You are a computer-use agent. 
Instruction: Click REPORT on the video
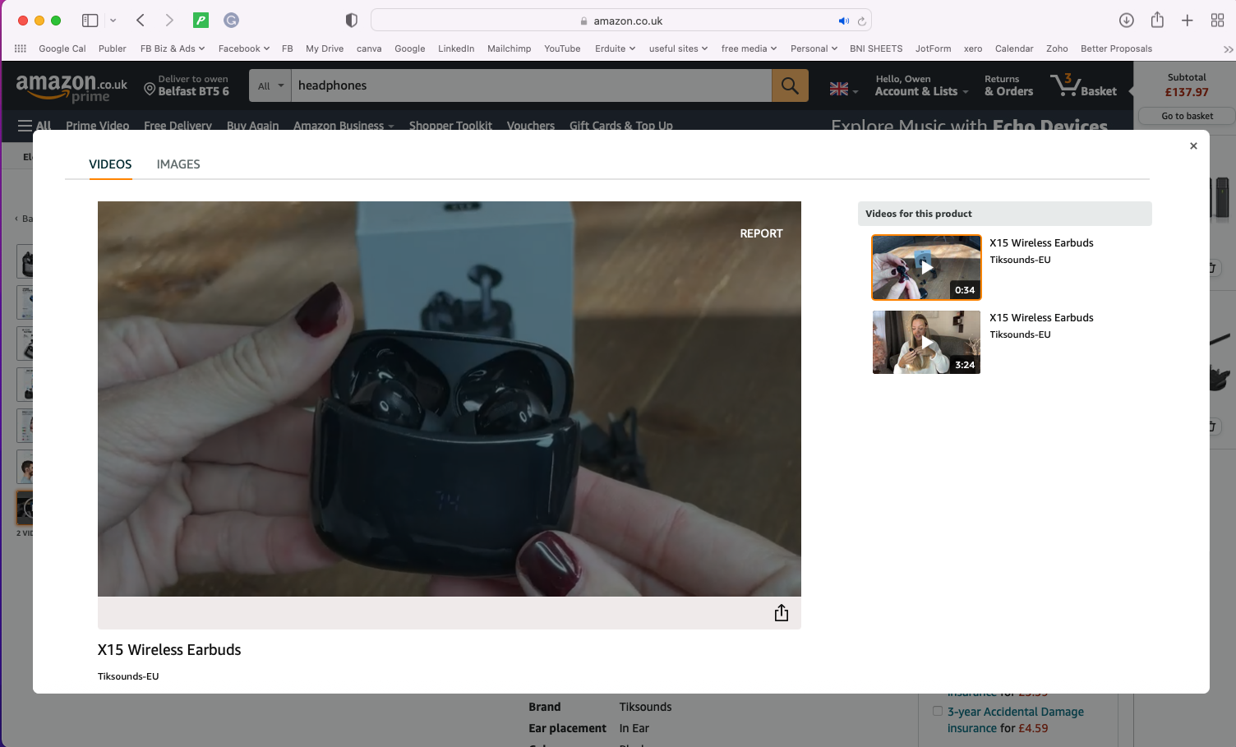tap(762, 233)
